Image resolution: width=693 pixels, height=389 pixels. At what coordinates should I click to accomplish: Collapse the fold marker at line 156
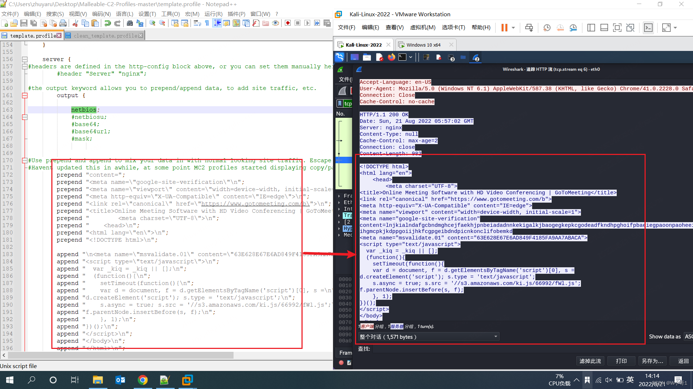pyautogui.click(x=25, y=59)
